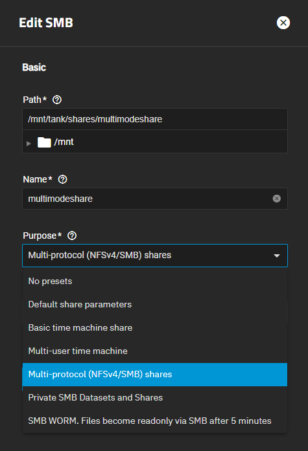The width and height of the screenshot is (308, 451).
Task: Close the Edit SMB panel
Action: [x=283, y=23]
